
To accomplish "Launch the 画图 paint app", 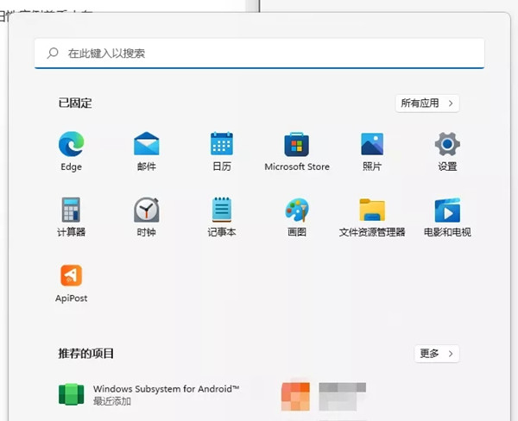I will (x=297, y=210).
